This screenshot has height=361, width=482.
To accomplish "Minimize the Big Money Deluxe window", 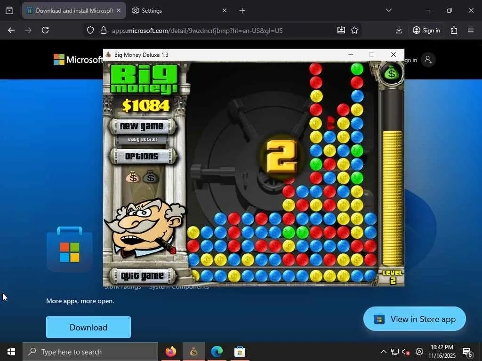I will tap(350, 55).
